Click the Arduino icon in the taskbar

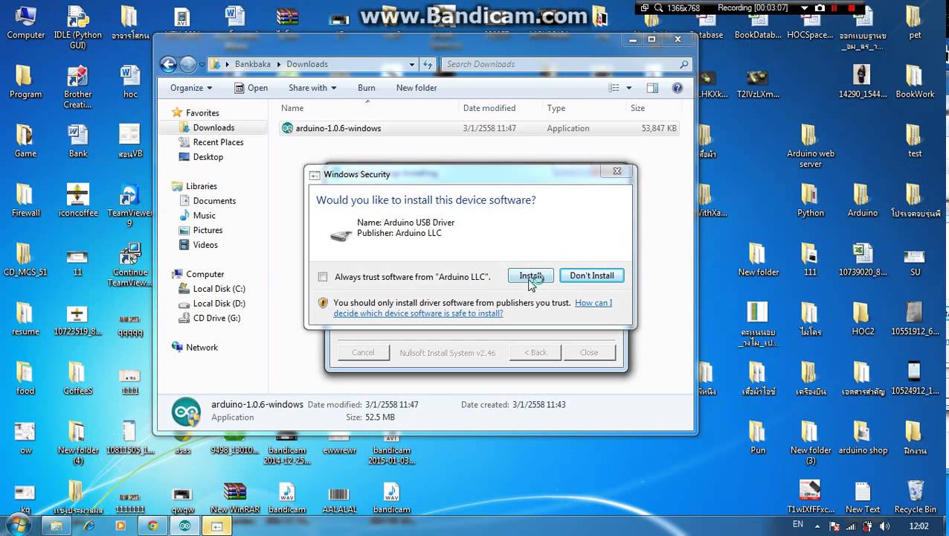point(184,526)
